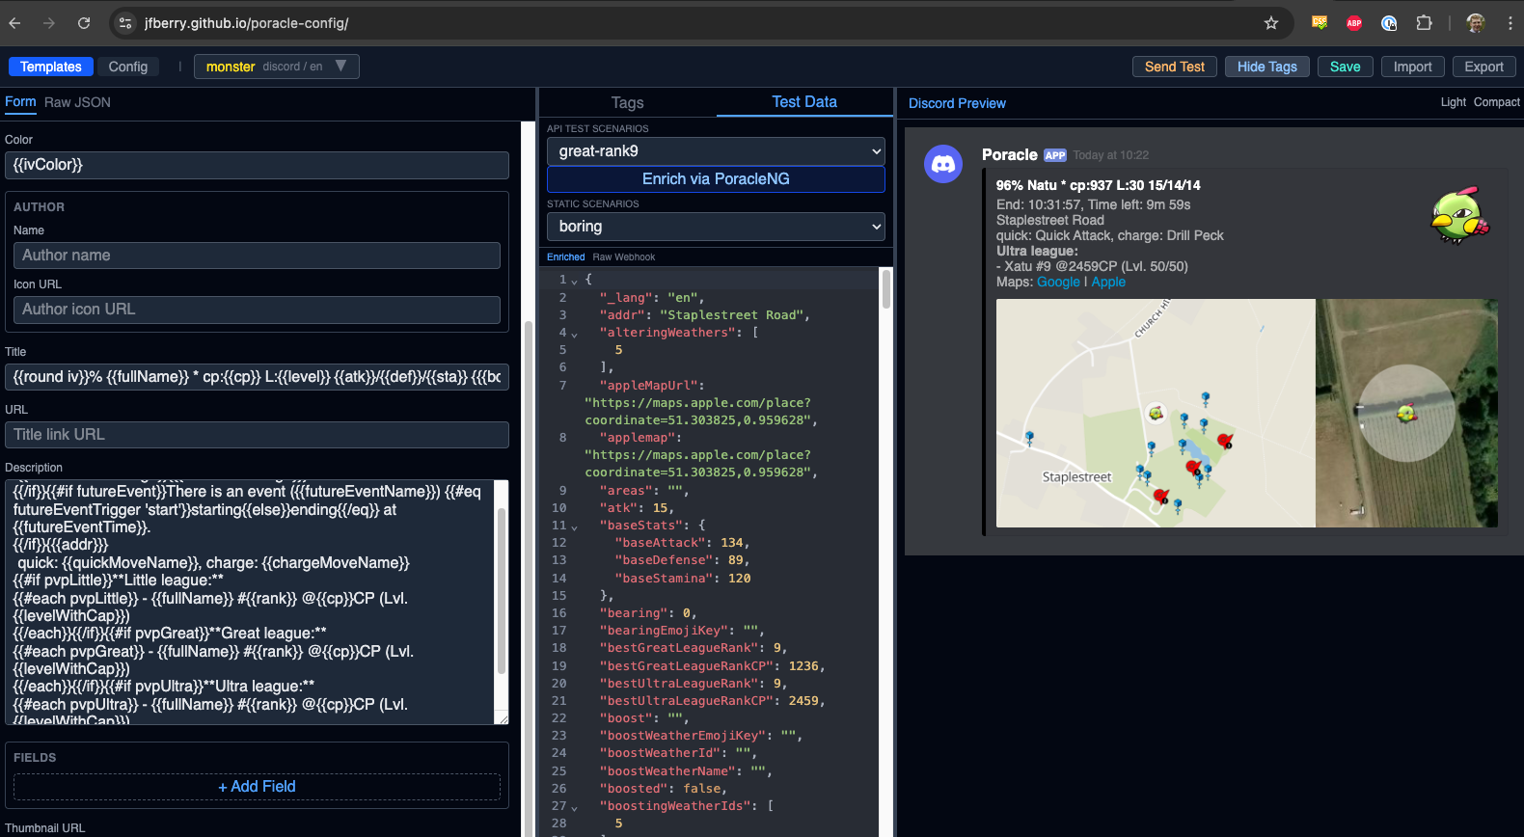The height and width of the screenshot is (837, 1524).
Task: Open the boring static scenario dropdown
Action: [x=716, y=226]
